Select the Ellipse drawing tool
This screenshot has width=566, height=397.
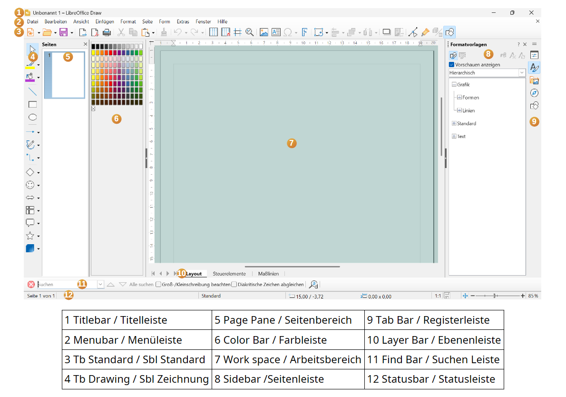[x=32, y=117]
